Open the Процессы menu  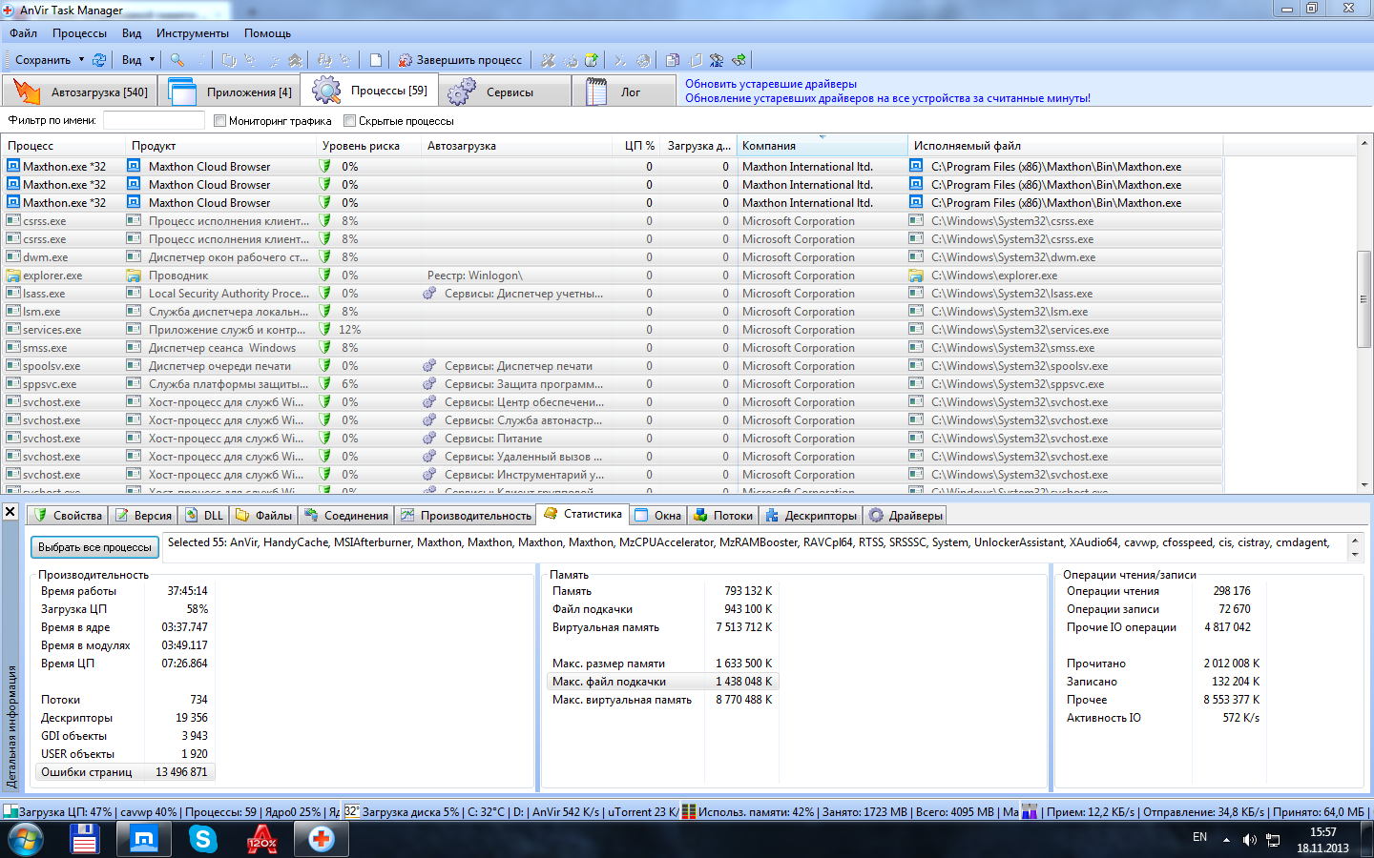(79, 33)
